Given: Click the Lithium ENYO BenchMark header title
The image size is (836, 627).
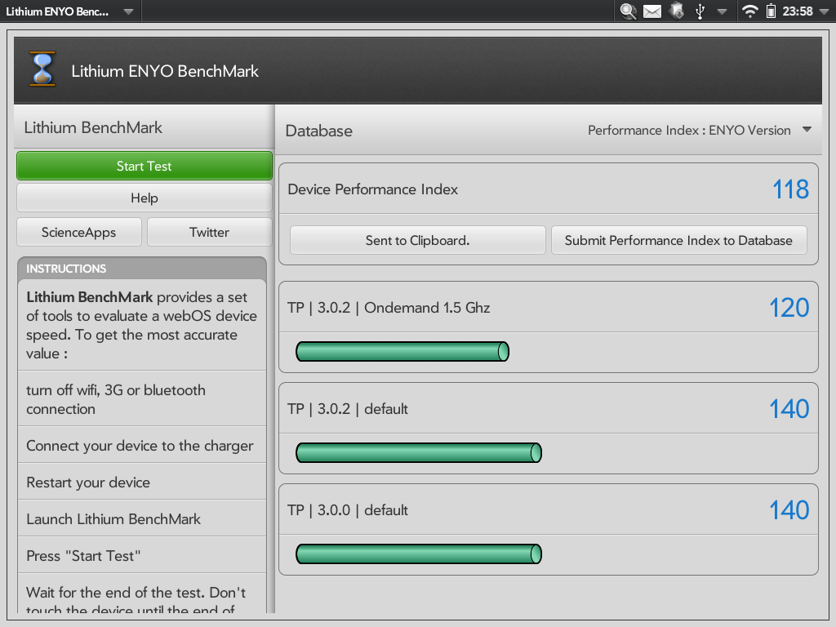Looking at the screenshot, I should tap(165, 71).
